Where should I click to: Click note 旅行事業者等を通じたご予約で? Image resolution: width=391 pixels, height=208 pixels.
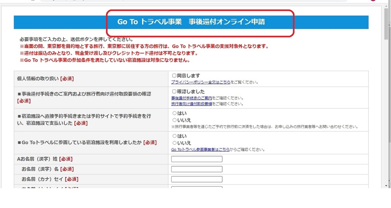coord(265,126)
